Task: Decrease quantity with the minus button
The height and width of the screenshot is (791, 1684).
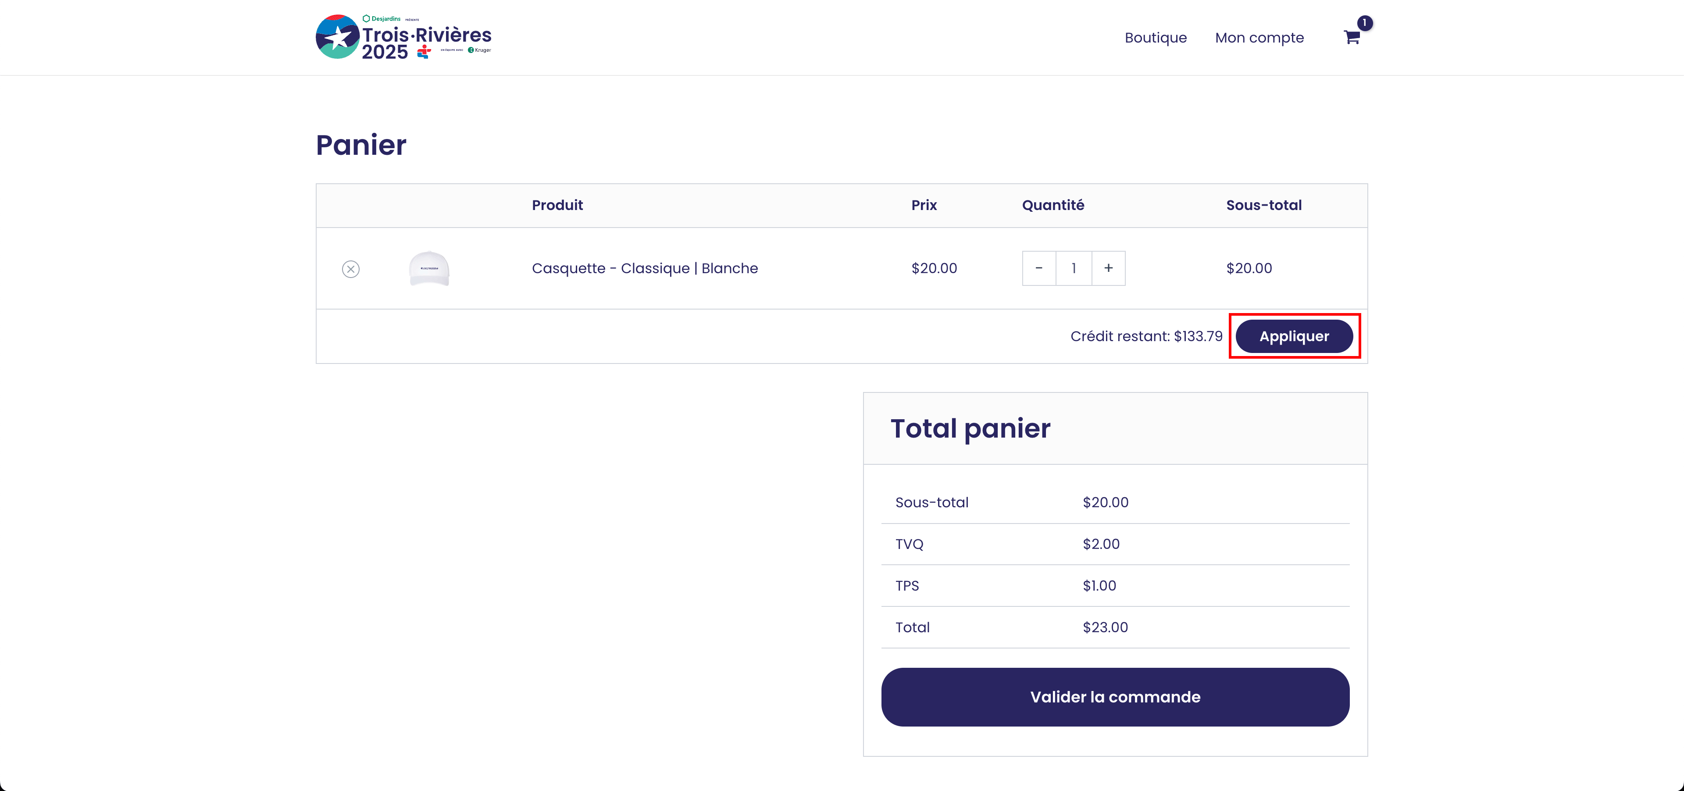Action: pyautogui.click(x=1039, y=268)
